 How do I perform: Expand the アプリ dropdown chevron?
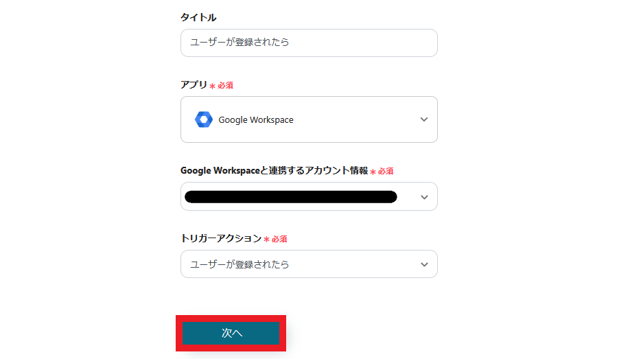(424, 119)
